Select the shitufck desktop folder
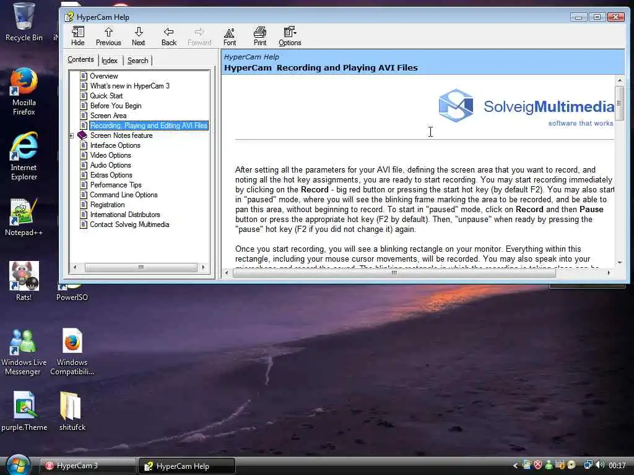The width and height of the screenshot is (634, 475). coord(72,411)
